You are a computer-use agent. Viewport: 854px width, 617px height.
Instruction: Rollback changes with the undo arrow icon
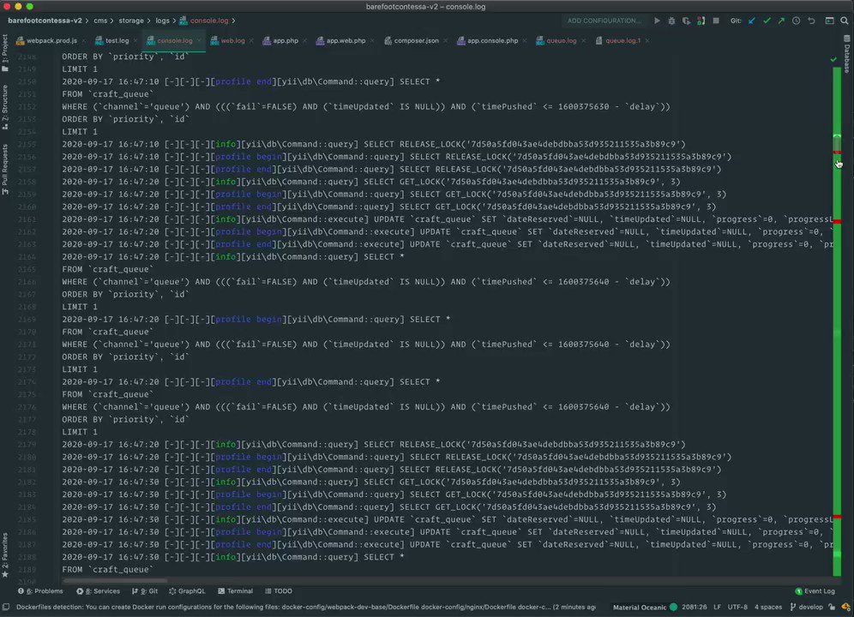[811, 21]
